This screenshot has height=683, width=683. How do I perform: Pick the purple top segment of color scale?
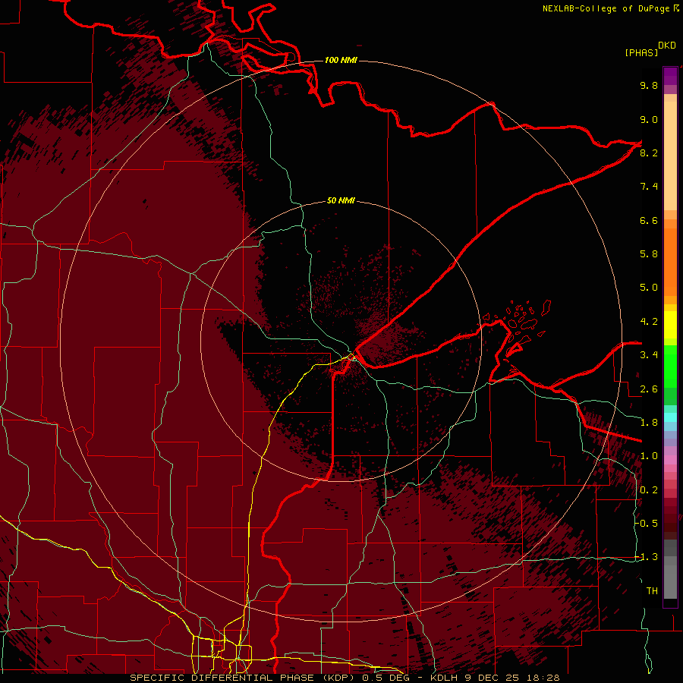(x=670, y=77)
